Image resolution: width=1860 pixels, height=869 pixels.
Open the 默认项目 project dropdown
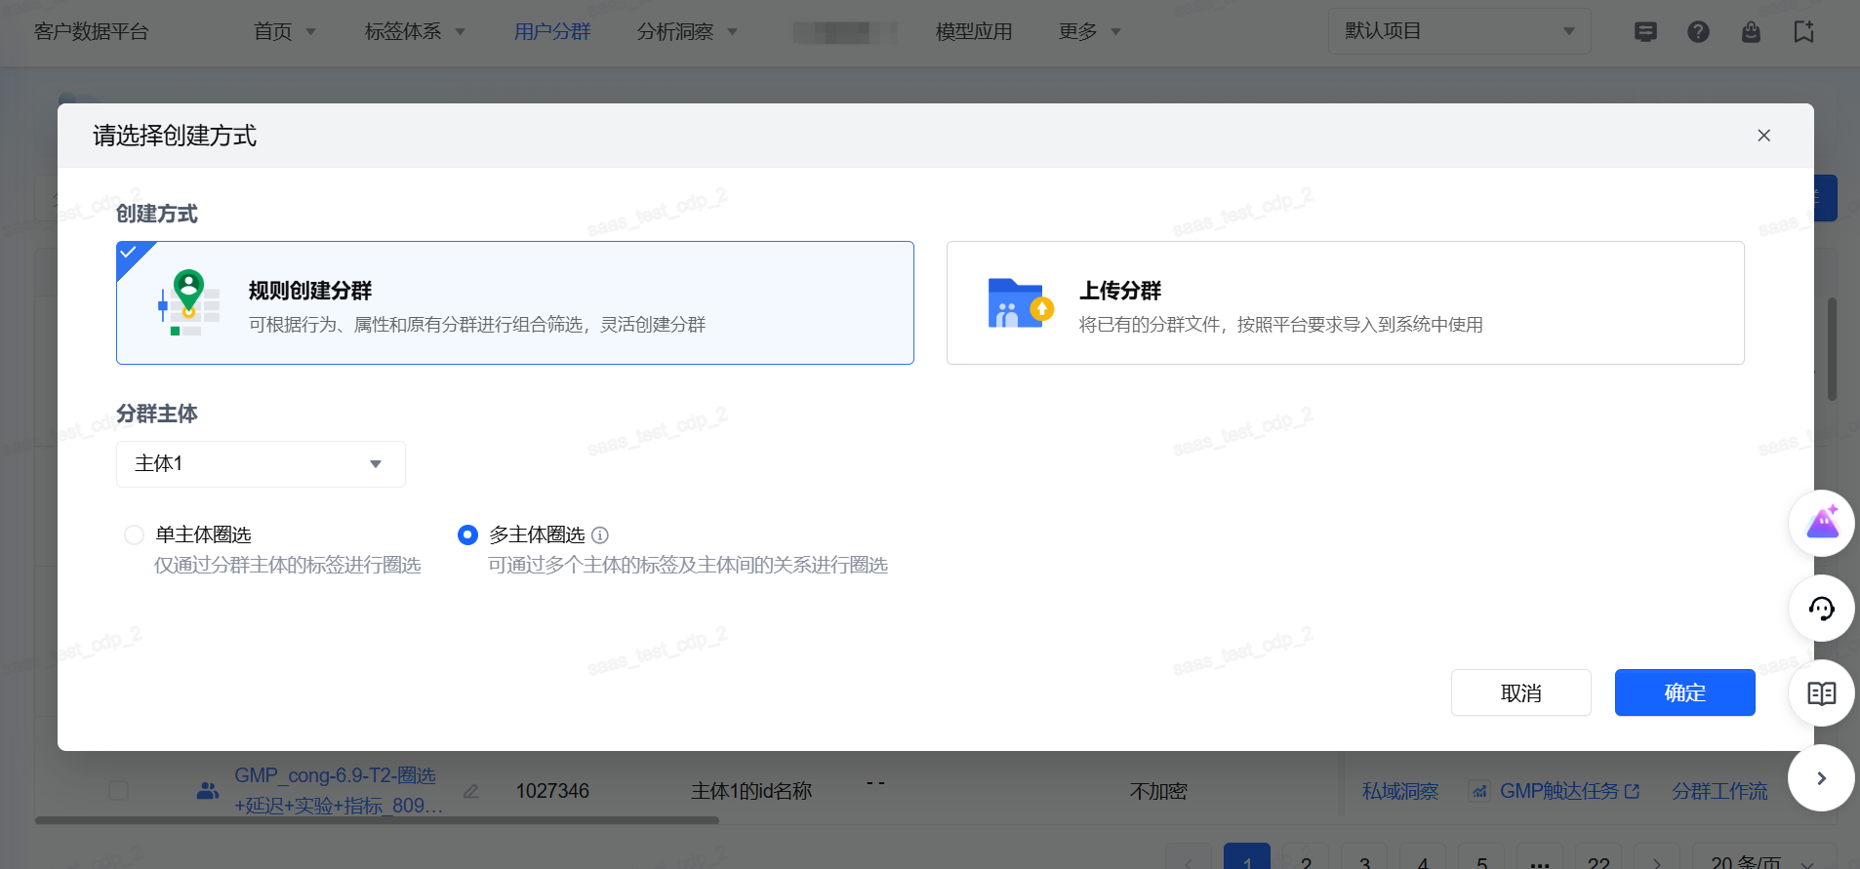(1459, 31)
